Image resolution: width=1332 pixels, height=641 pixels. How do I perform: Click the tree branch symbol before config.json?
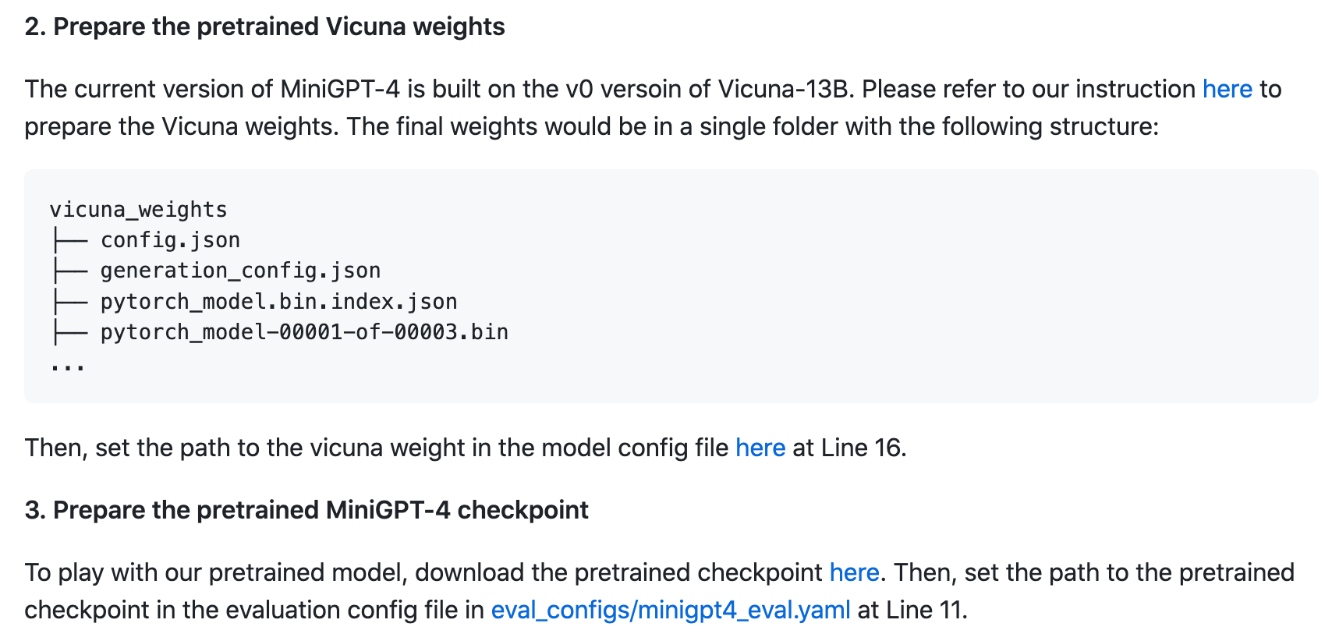[x=69, y=240]
